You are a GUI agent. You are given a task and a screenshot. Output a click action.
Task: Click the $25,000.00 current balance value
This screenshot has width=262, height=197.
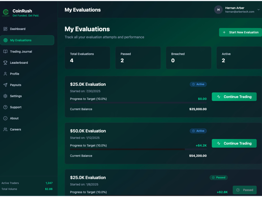(x=198, y=109)
